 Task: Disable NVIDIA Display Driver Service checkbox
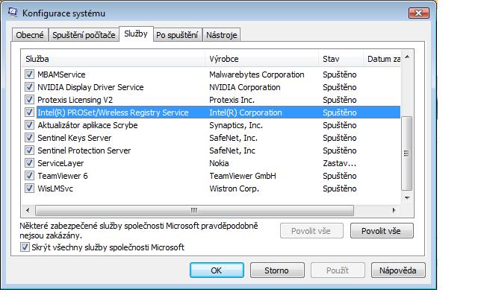point(29,87)
